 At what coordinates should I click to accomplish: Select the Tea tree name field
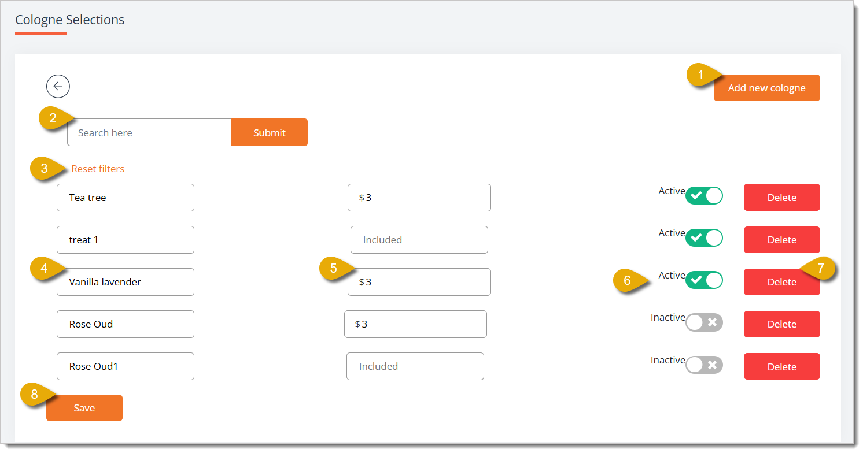click(126, 198)
